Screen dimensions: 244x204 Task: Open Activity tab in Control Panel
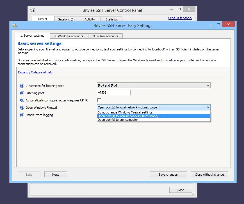pos(90,19)
